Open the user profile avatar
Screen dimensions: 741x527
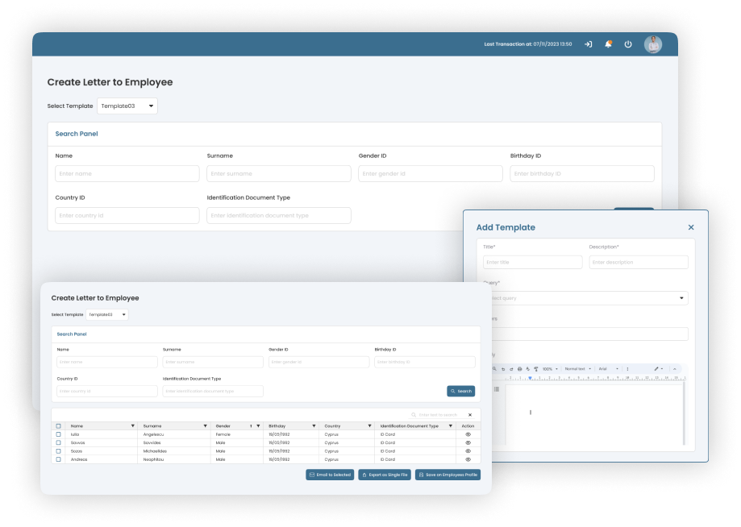[652, 44]
